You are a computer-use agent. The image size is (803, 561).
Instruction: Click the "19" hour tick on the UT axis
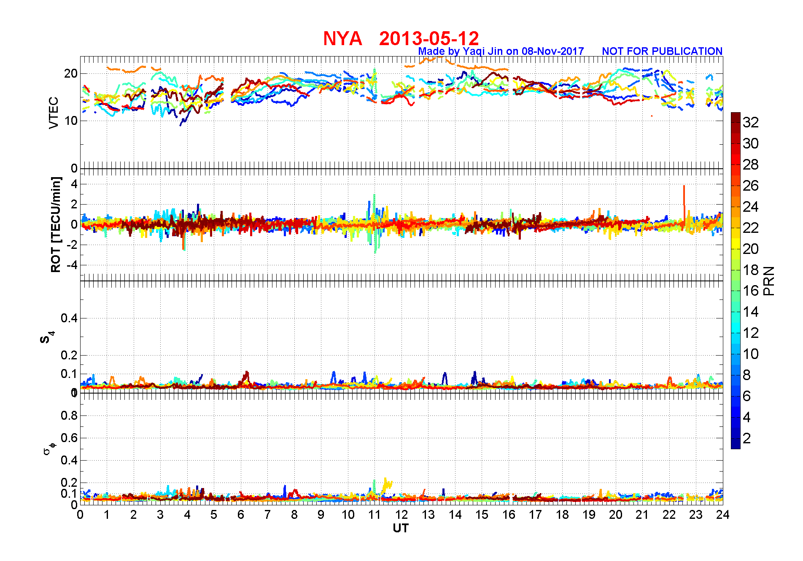point(589,515)
